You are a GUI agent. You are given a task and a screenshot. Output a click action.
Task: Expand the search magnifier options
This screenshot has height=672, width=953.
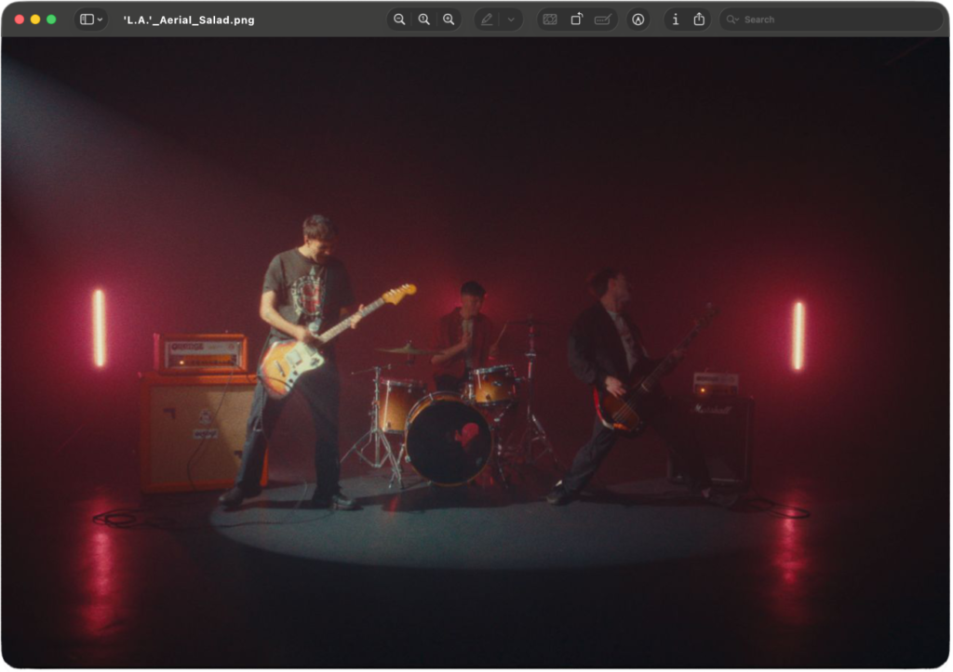point(732,20)
